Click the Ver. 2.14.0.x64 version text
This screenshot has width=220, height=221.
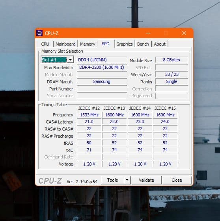click(x=82, y=182)
